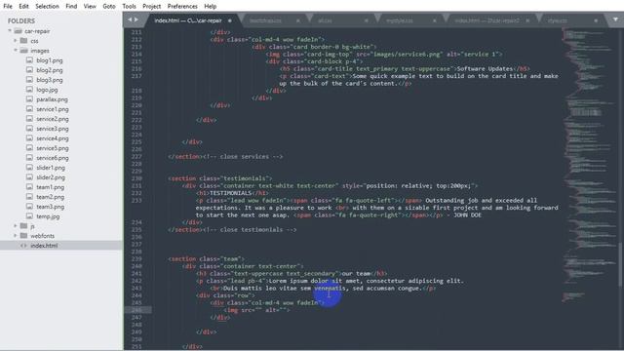Click the editor vertical scrollbar thumb

[620, 264]
